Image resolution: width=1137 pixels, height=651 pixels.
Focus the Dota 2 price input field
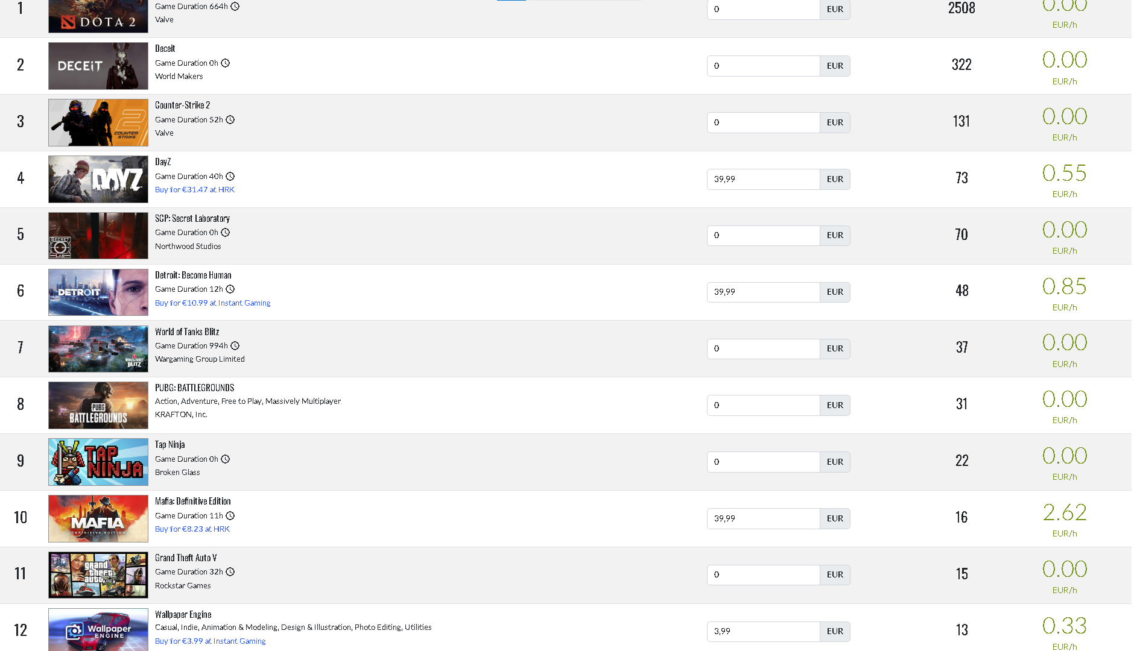pos(764,10)
